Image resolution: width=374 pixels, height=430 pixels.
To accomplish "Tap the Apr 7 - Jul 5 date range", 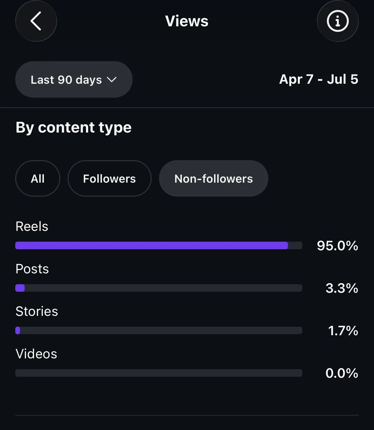I will click(319, 79).
